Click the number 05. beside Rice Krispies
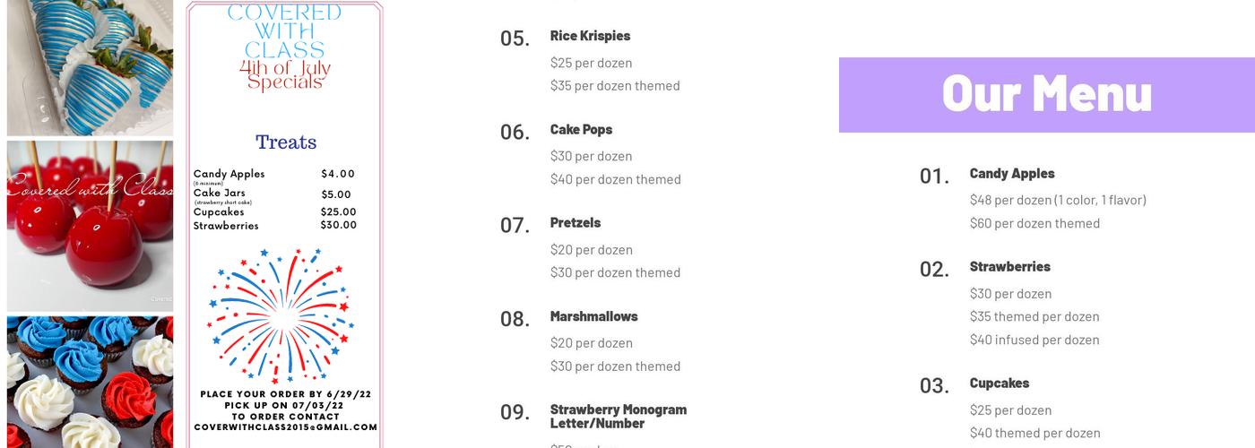 coord(515,39)
